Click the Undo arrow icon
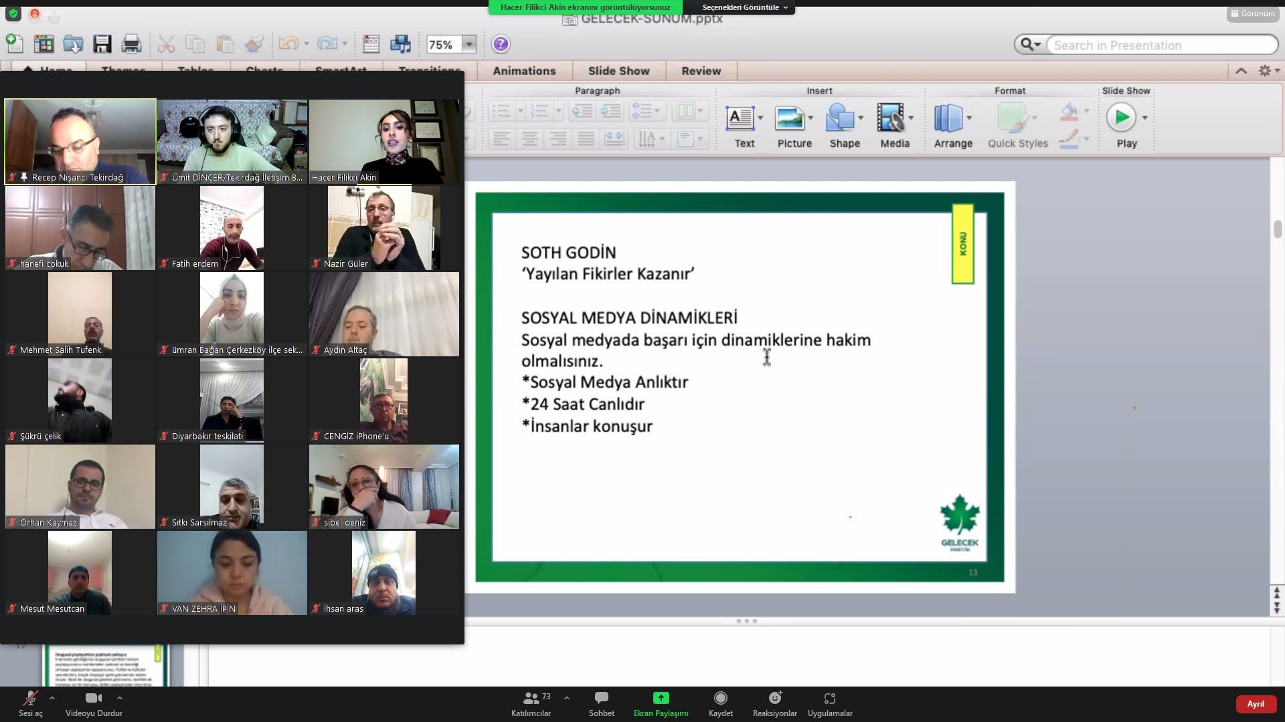The width and height of the screenshot is (1285, 722). pyautogui.click(x=288, y=44)
